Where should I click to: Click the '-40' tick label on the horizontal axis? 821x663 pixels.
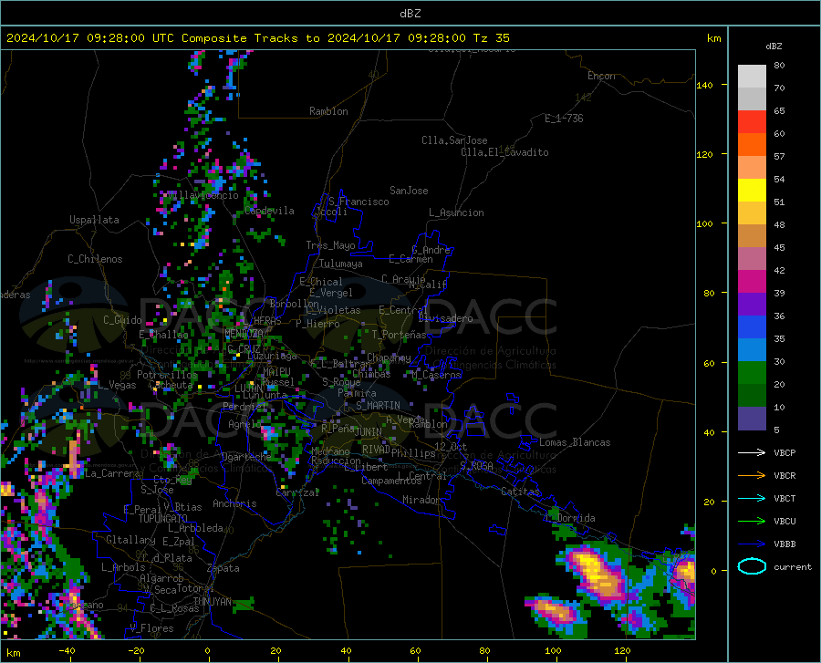coord(67,650)
